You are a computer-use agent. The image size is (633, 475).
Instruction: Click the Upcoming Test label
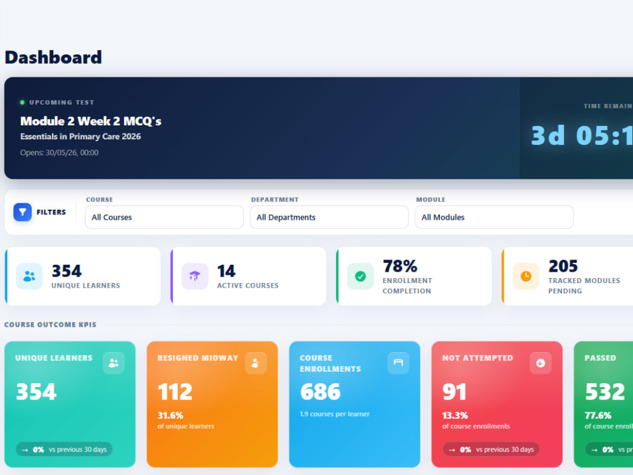[x=61, y=102]
